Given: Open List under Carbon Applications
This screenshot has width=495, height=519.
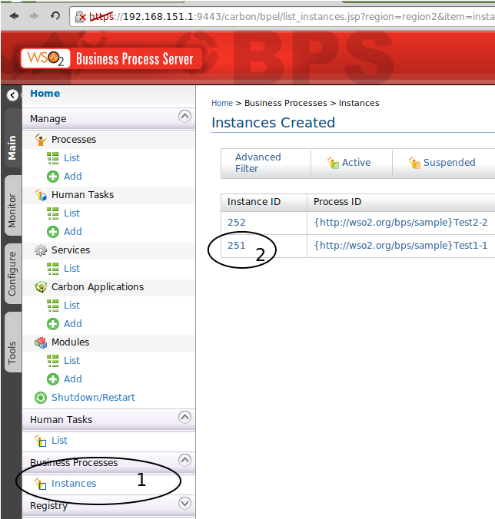Looking at the screenshot, I should pyautogui.click(x=72, y=305).
